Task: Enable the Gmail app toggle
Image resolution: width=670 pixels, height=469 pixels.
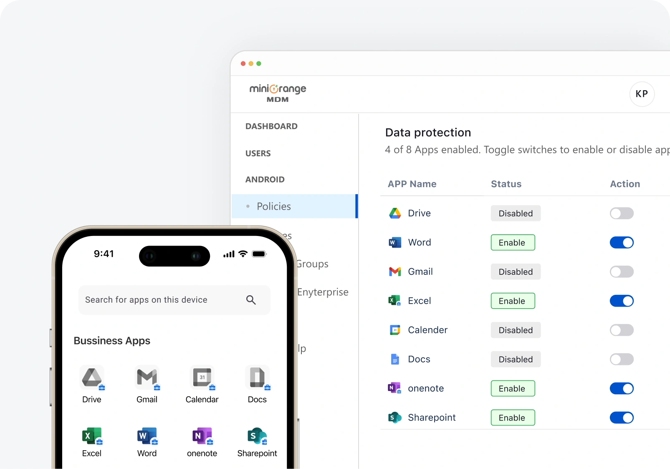Action: pyautogui.click(x=622, y=272)
